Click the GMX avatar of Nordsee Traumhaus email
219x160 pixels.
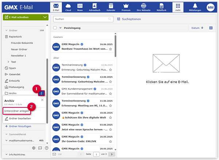pos(56,47)
